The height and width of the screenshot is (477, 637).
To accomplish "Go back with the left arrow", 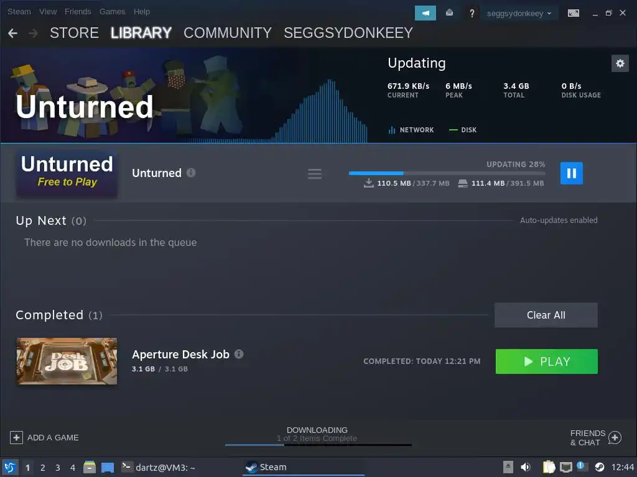I will pyautogui.click(x=12, y=33).
